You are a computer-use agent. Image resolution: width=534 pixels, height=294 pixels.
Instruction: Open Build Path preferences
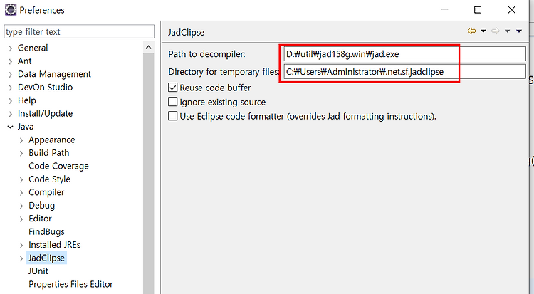pyautogui.click(x=48, y=152)
